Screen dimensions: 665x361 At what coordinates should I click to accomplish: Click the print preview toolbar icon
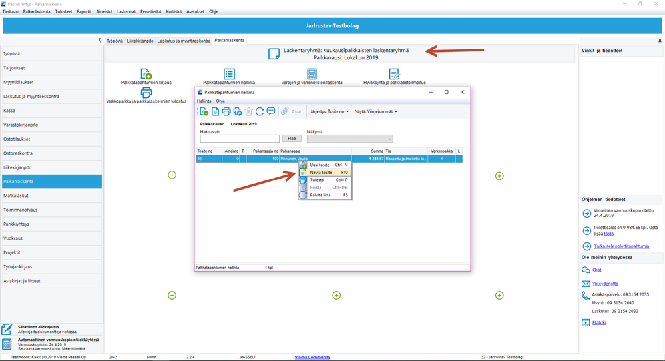[x=238, y=111]
